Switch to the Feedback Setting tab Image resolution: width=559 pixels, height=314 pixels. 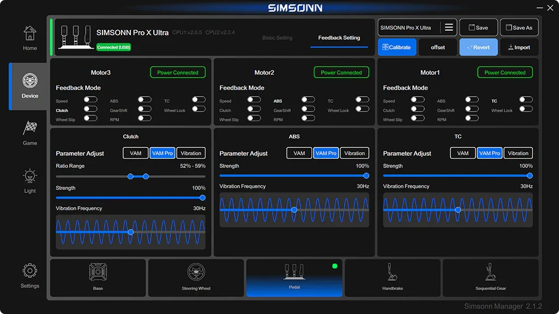339,38
